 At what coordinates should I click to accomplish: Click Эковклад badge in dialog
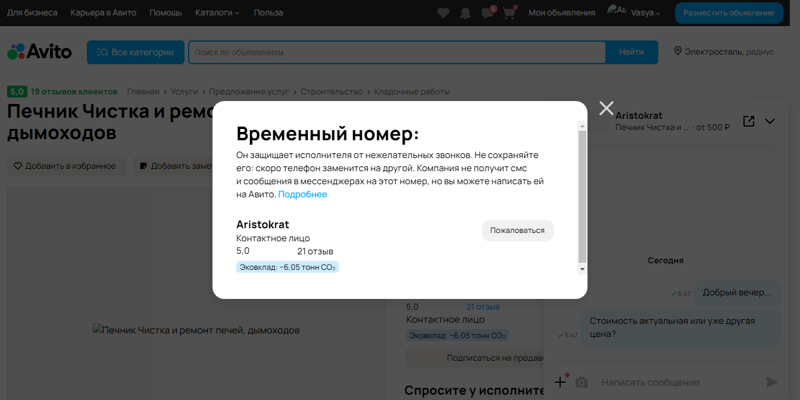(287, 267)
